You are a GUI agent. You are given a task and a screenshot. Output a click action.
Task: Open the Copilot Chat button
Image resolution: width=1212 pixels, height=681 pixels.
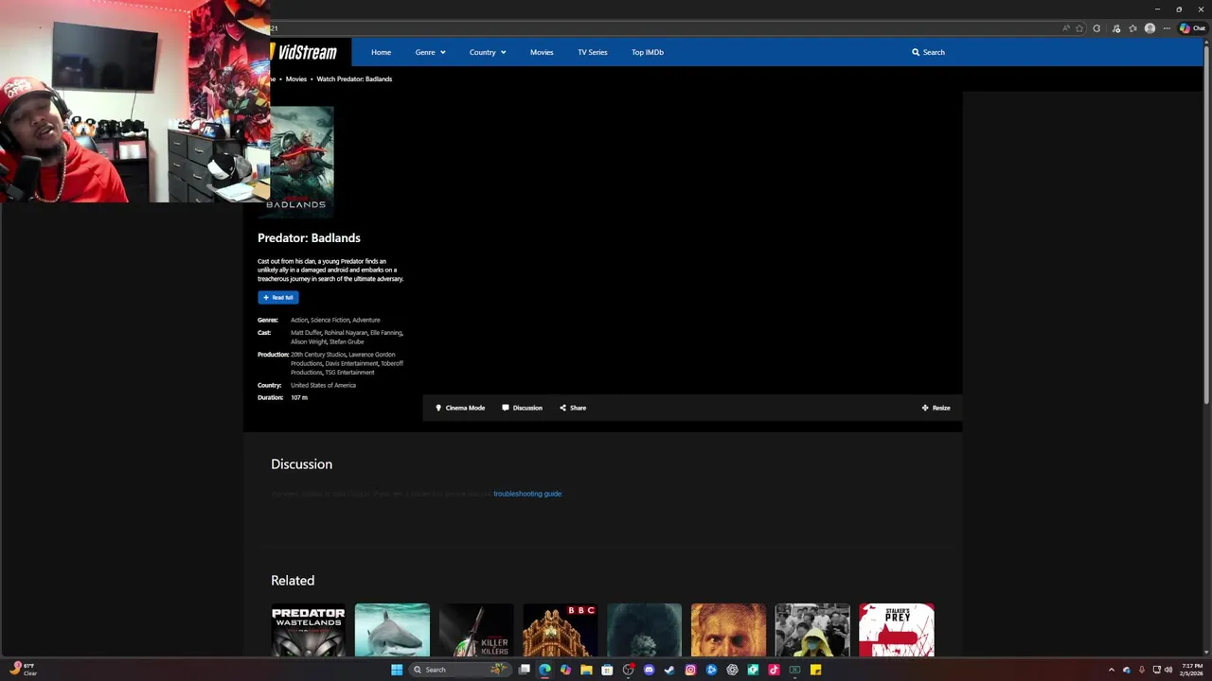tap(1192, 28)
